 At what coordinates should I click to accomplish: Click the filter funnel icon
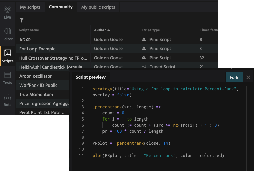point(22,20)
